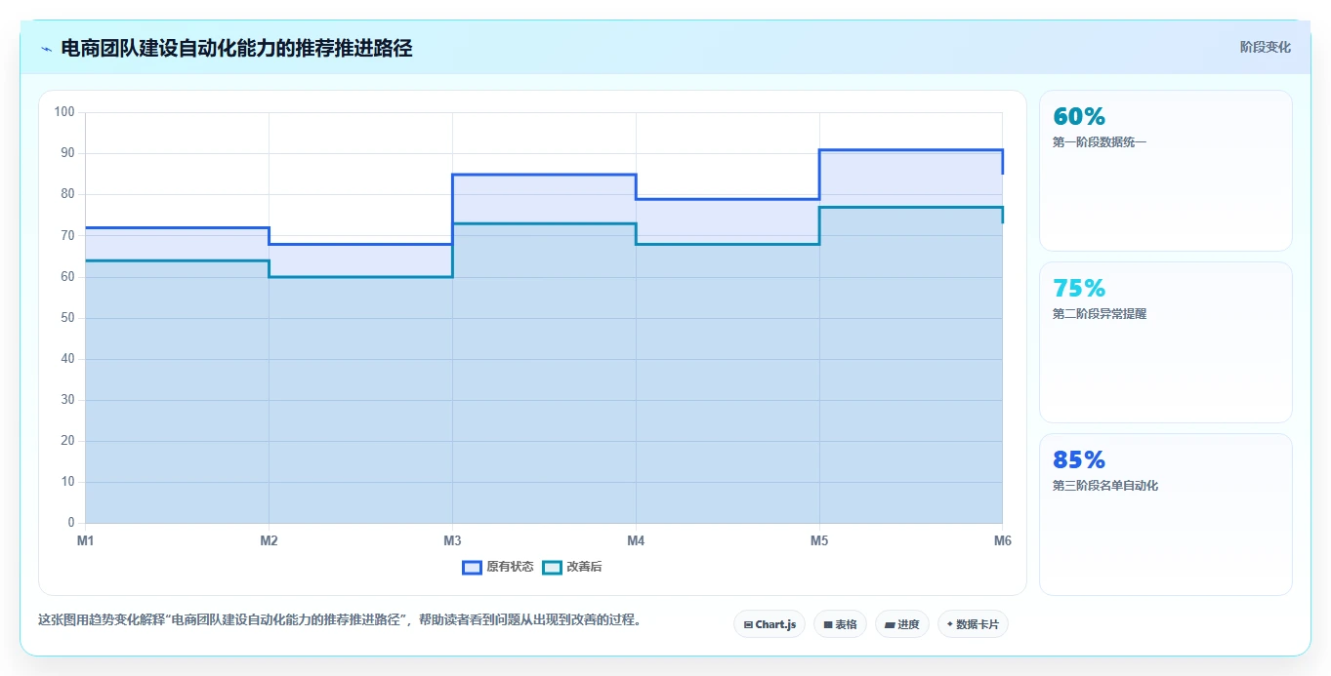
Task: Click the M6 x-axis label
Action: pos(1002,540)
